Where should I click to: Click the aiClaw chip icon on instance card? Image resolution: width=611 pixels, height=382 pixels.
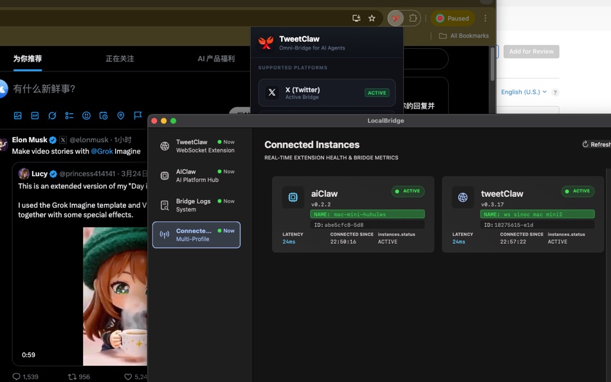click(293, 197)
